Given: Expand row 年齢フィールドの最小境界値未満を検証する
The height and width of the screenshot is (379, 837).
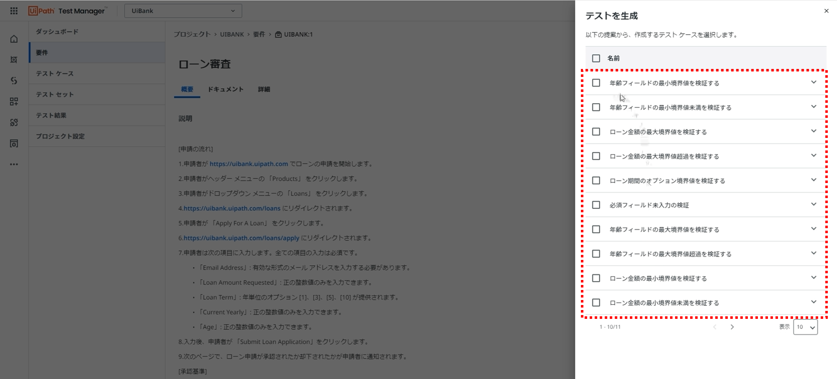Looking at the screenshot, I should [x=814, y=107].
